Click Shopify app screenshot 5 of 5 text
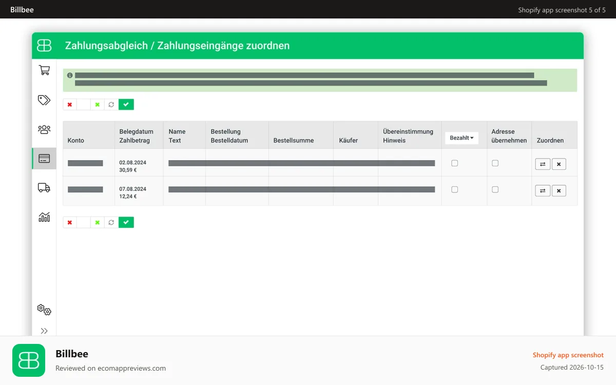The image size is (616, 385). (562, 10)
